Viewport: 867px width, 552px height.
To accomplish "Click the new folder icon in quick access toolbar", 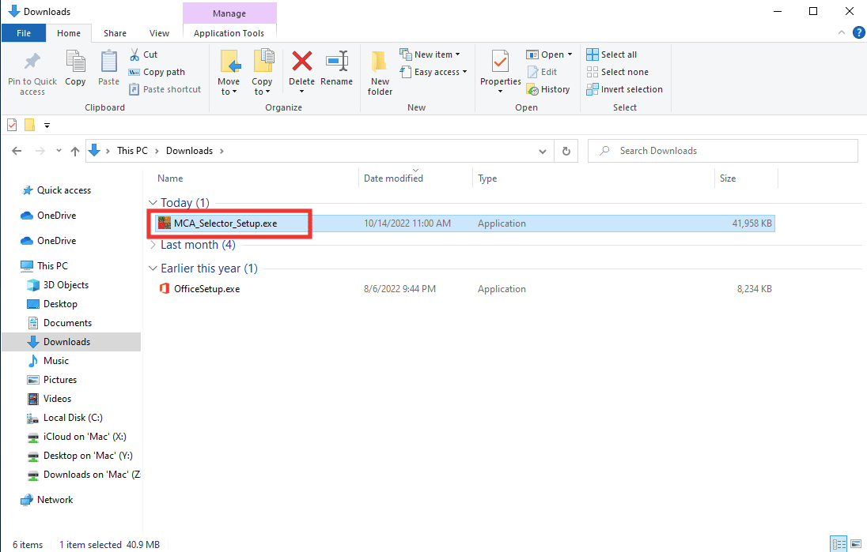I will (x=30, y=126).
